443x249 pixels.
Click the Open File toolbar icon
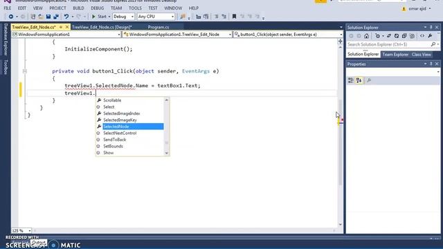point(41,17)
